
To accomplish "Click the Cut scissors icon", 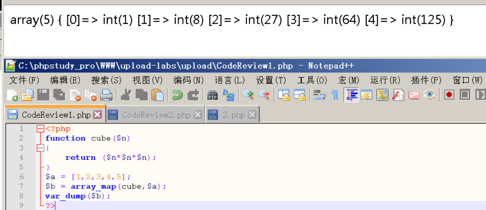I will click(127, 95).
